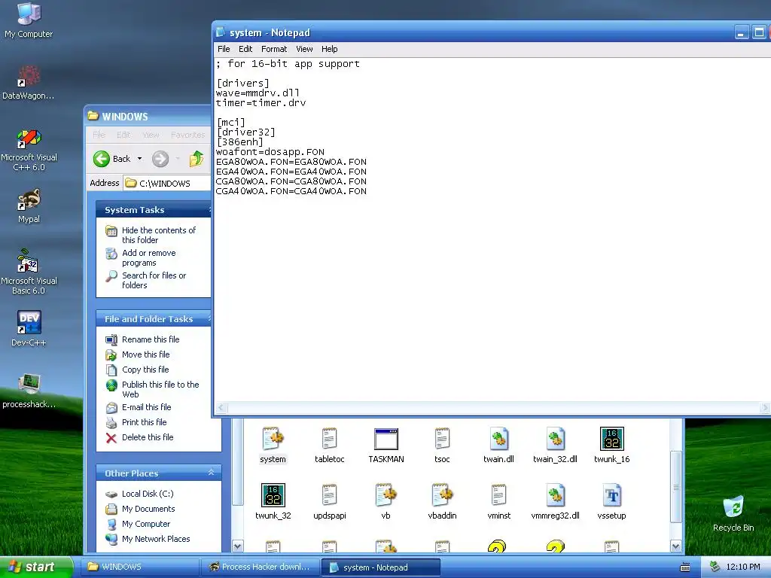The height and width of the screenshot is (578, 771).
Task: Open the Start menu
Action: coord(35,567)
